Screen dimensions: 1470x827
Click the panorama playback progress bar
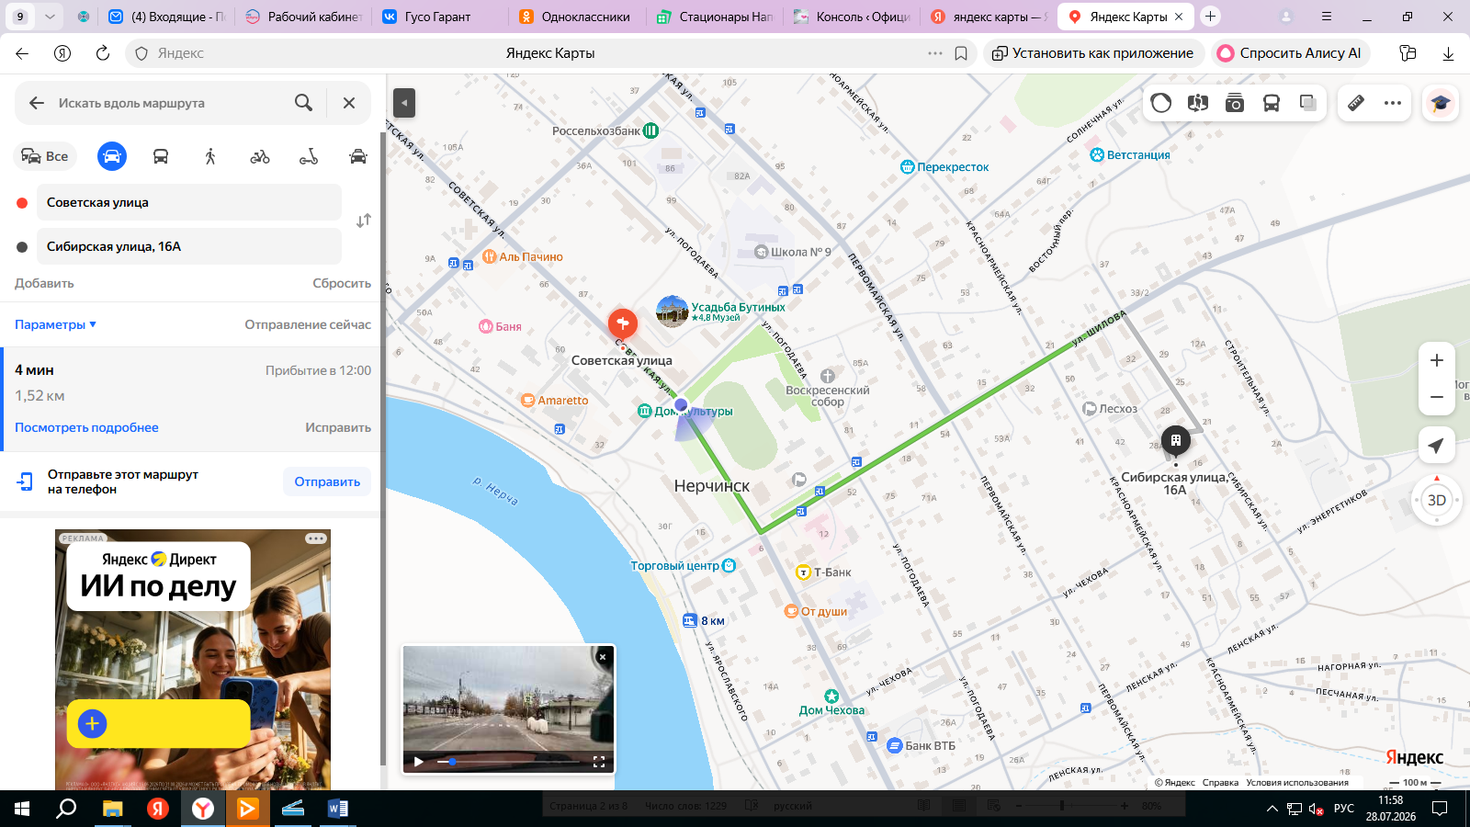[x=508, y=762]
